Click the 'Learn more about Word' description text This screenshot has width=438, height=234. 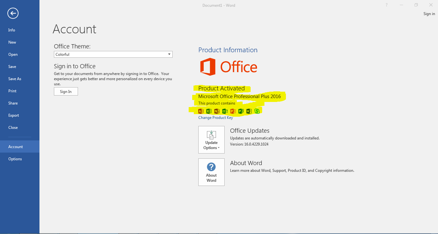tap(292, 171)
